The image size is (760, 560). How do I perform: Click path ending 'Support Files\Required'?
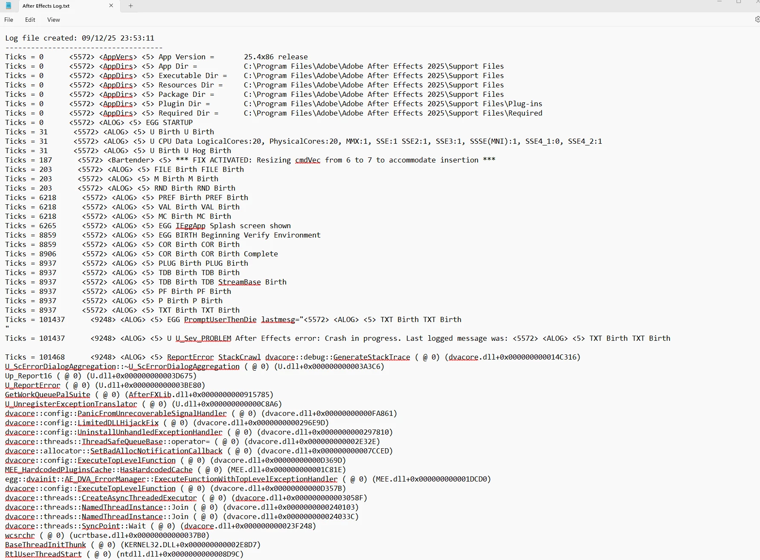pos(393,113)
